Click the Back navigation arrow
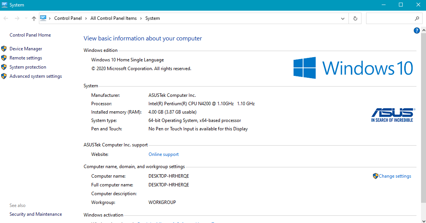426x223 pixels. [x=6, y=18]
